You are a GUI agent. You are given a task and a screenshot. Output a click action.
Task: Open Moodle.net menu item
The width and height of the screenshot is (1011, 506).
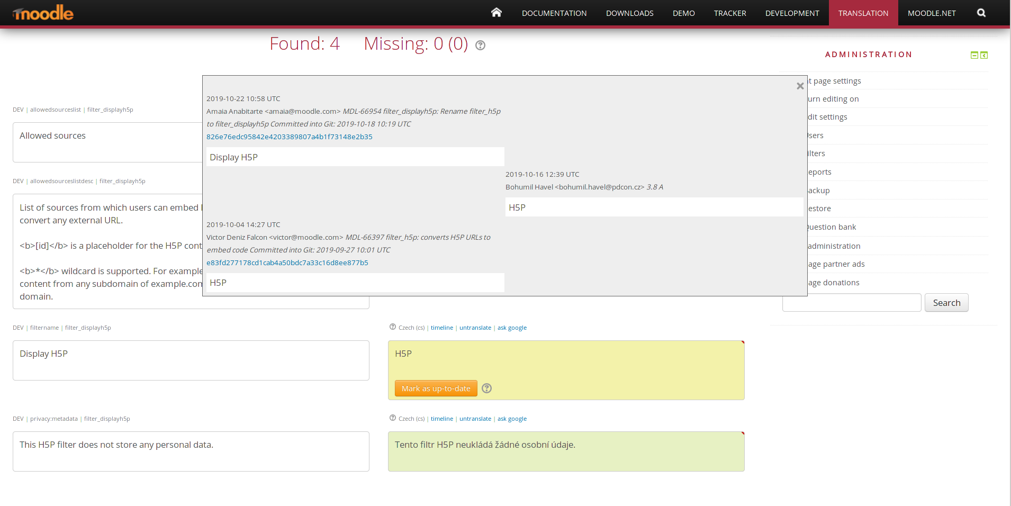coord(932,13)
